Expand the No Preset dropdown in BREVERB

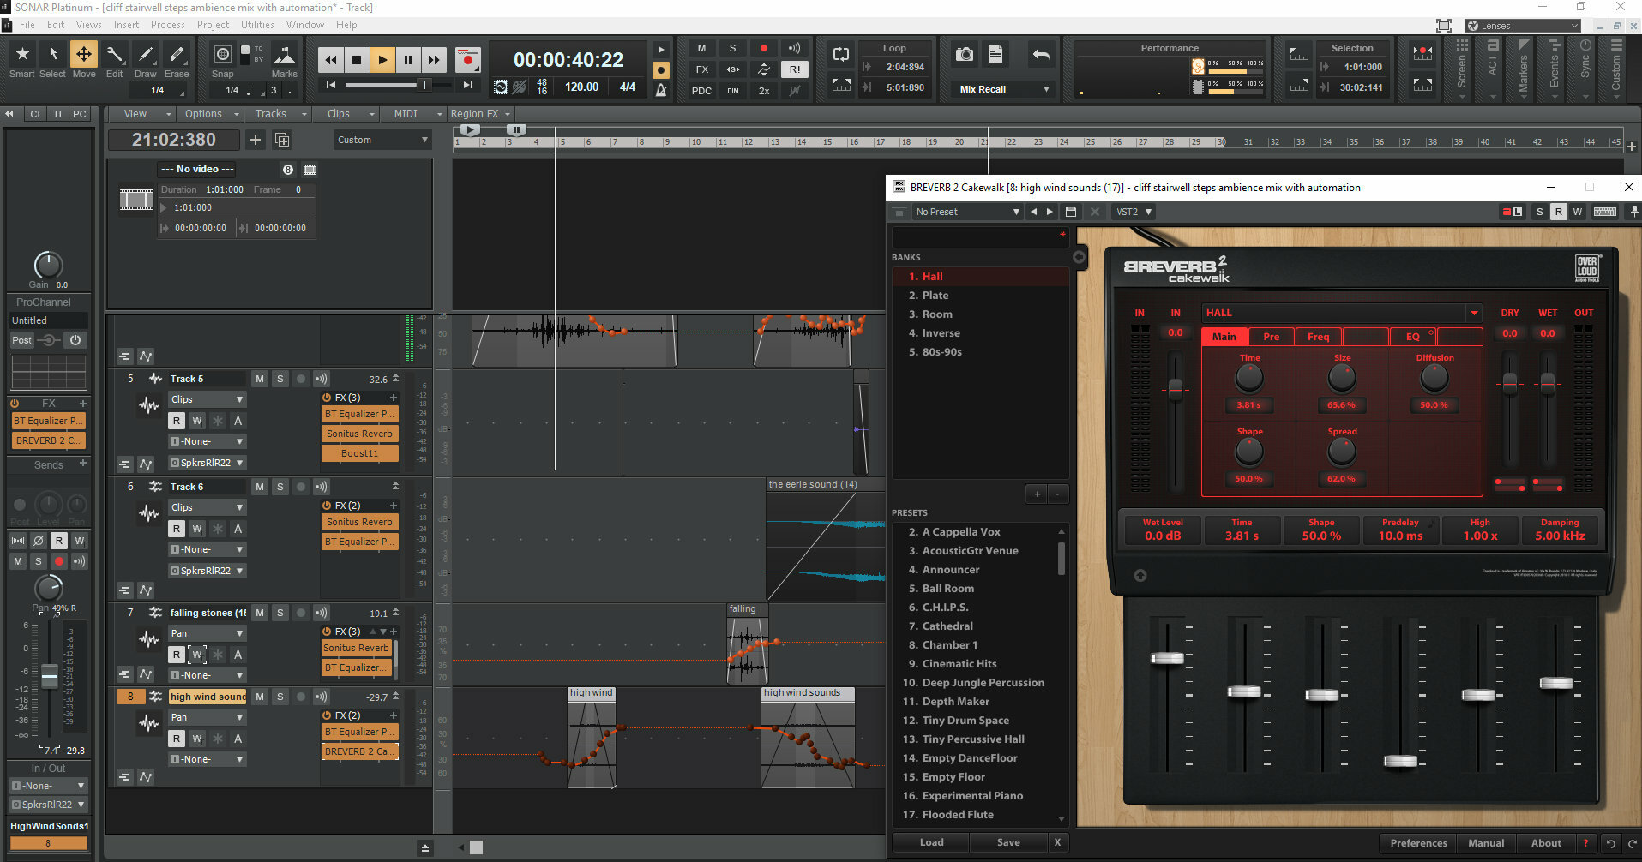966,212
